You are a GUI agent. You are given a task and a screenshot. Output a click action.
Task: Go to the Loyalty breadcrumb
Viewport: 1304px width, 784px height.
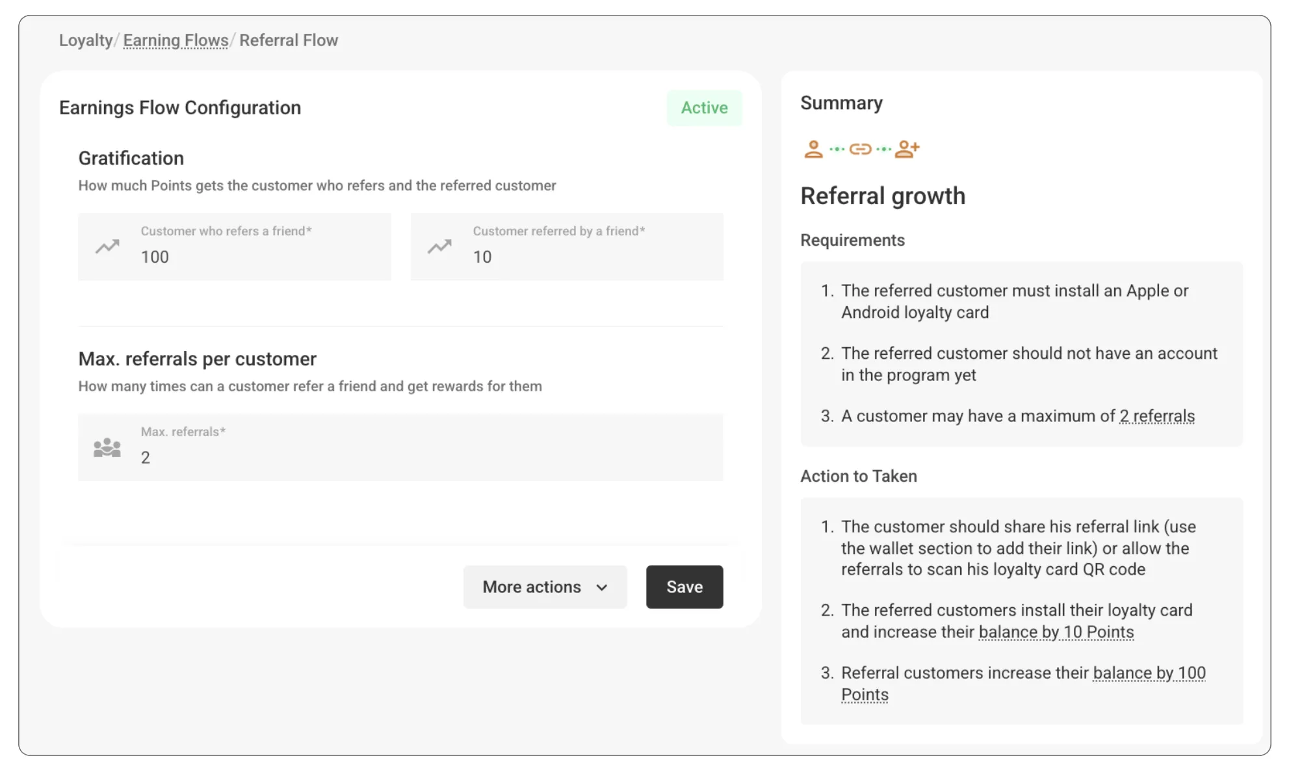tap(86, 40)
